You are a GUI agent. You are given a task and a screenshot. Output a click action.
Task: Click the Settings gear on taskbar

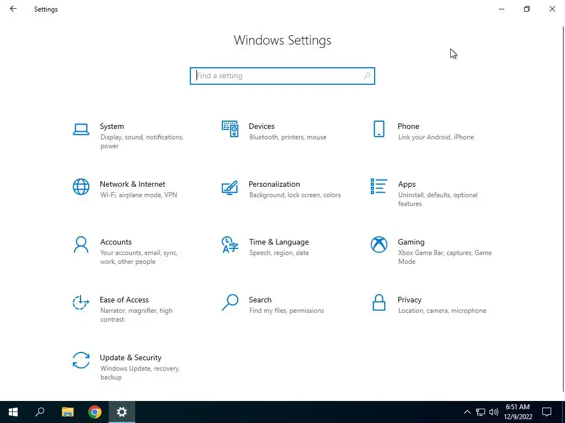122,412
